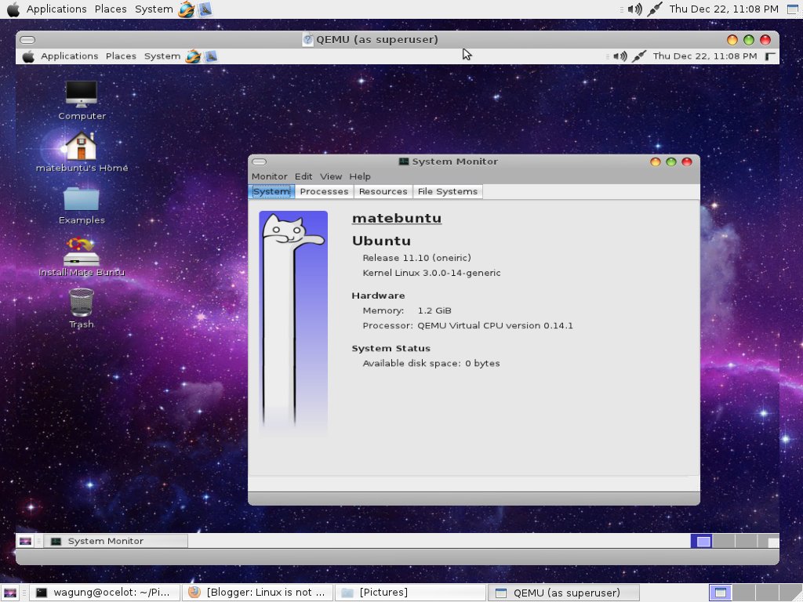Screen dimensions: 803x602
Task: Click the System Monitor button in guest taskbar
Action: coord(116,541)
